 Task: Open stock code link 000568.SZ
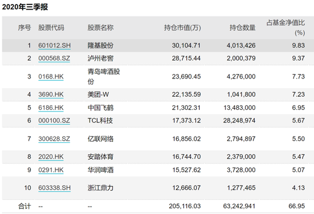pos(54,58)
